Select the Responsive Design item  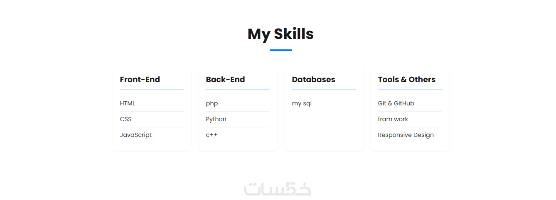(x=406, y=135)
